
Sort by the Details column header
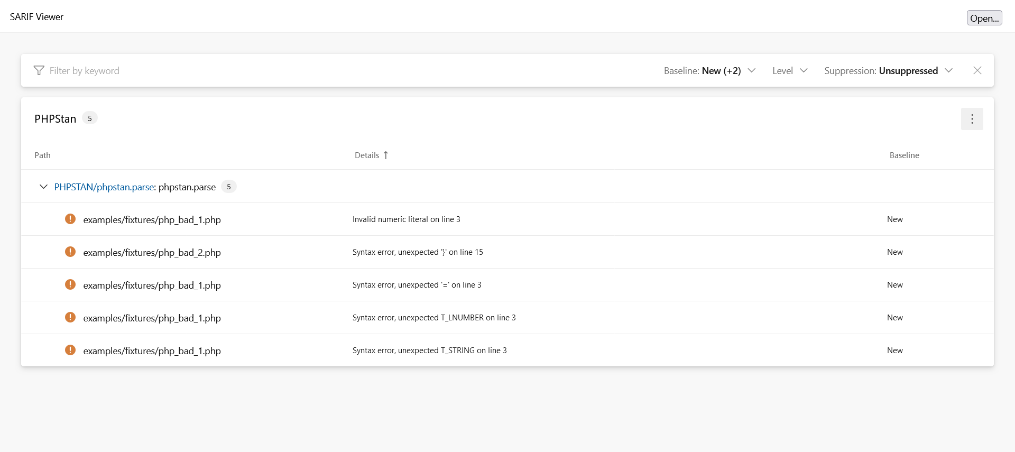click(367, 155)
